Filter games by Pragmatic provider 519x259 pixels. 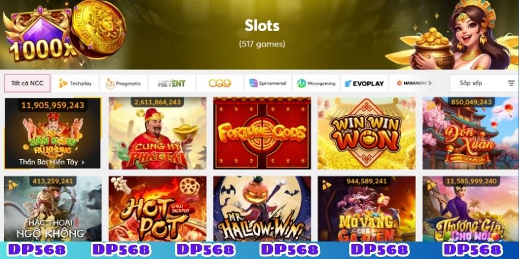[x=123, y=84]
